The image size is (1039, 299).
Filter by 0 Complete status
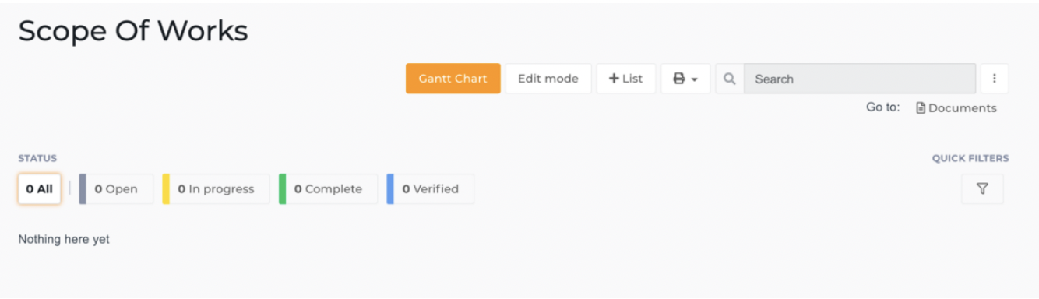[328, 189]
